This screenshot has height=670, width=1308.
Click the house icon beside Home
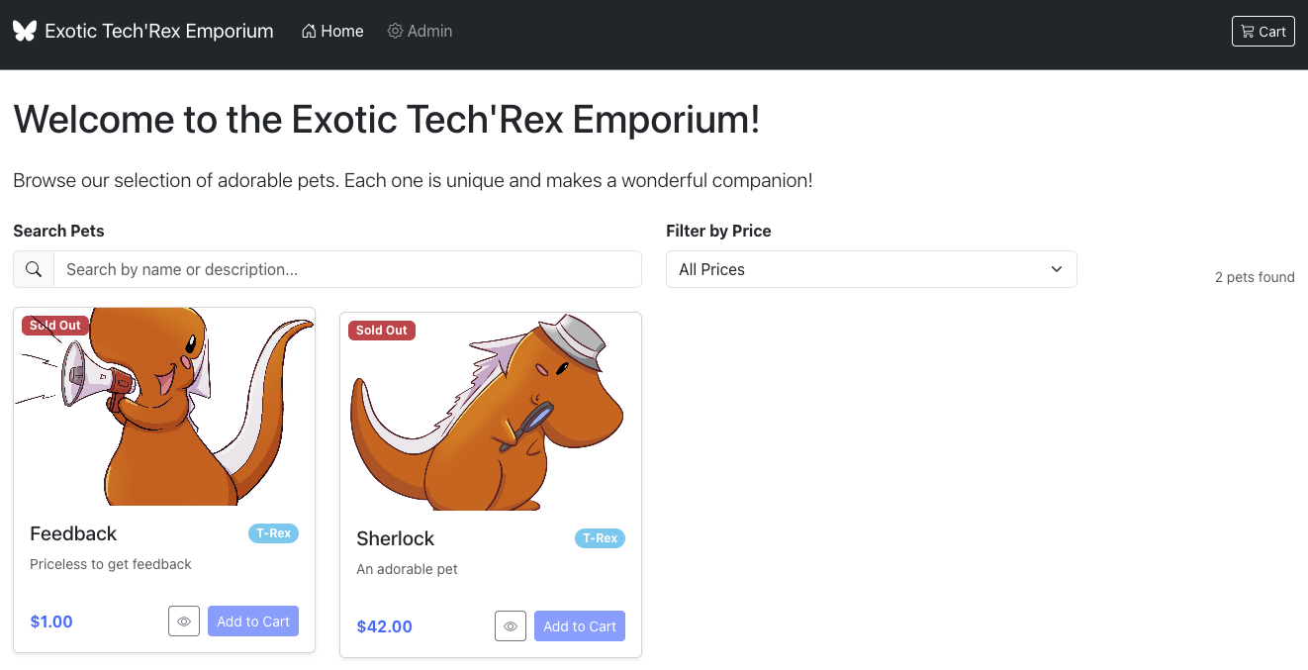coord(309,32)
